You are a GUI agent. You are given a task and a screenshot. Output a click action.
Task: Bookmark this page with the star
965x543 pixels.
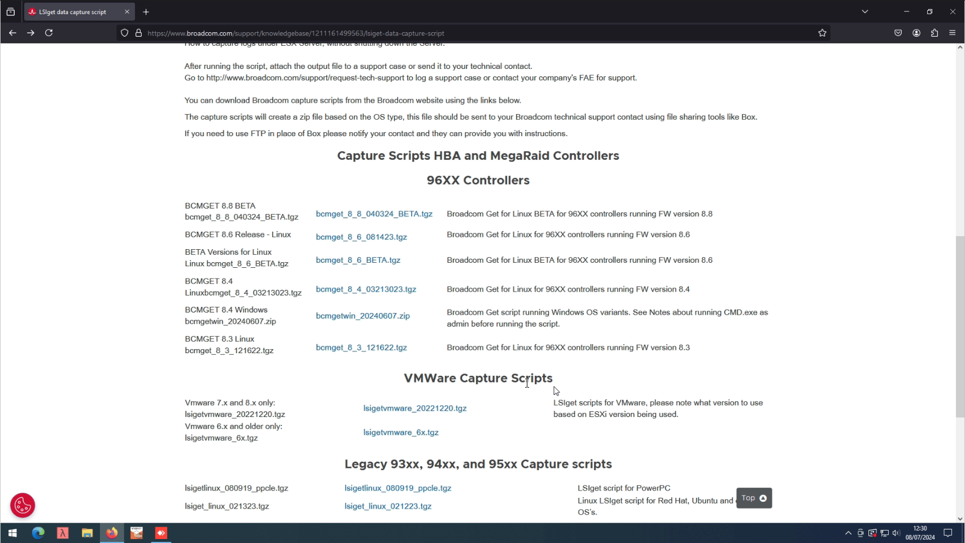[x=822, y=33]
